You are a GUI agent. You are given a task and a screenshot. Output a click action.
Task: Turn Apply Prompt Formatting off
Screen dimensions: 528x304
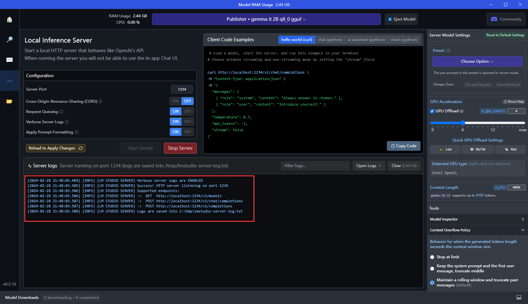coord(188,132)
